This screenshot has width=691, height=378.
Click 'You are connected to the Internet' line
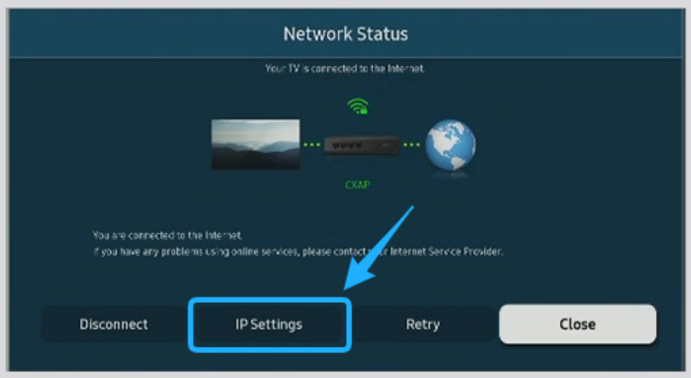pyautogui.click(x=167, y=235)
